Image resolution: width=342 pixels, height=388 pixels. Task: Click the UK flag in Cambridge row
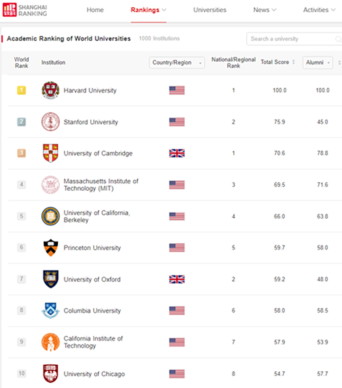tap(177, 153)
